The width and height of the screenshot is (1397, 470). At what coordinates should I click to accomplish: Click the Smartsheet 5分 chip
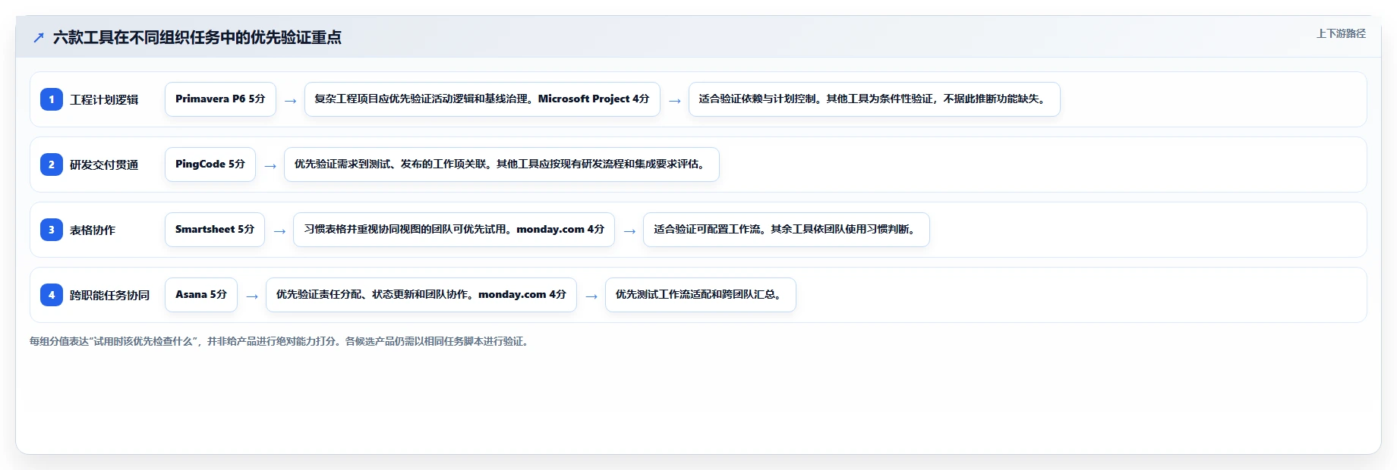click(215, 230)
